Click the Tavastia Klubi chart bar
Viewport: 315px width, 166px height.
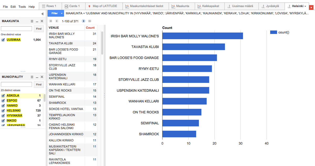coord(194,47)
